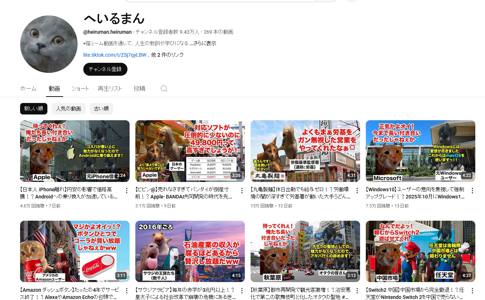The image size is (485, 300).
Task: Show the other 2 links (他 2 件のリンク)
Action: pos(167,55)
